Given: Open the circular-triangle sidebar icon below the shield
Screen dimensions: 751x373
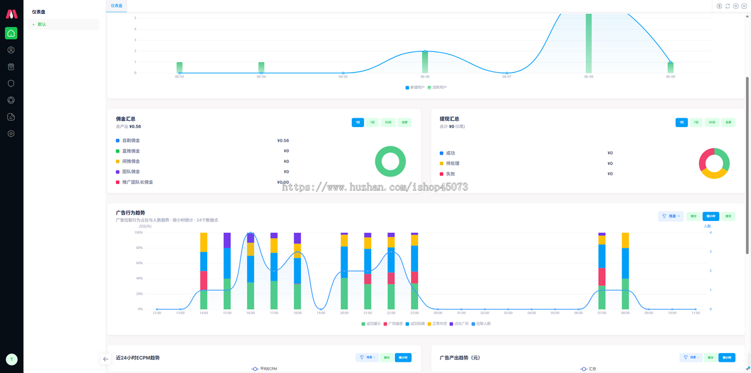Looking at the screenshot, I should coord(11,100).
